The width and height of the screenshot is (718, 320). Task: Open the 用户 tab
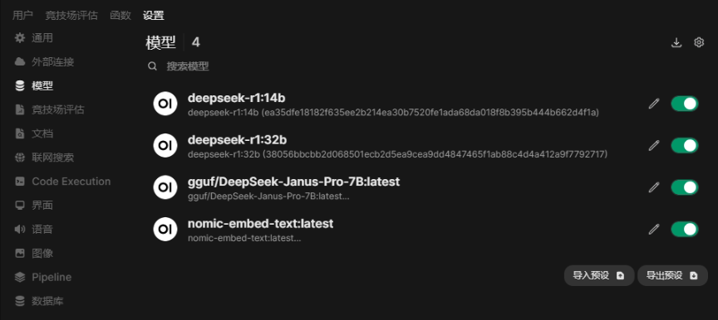[x=22, y=16]
